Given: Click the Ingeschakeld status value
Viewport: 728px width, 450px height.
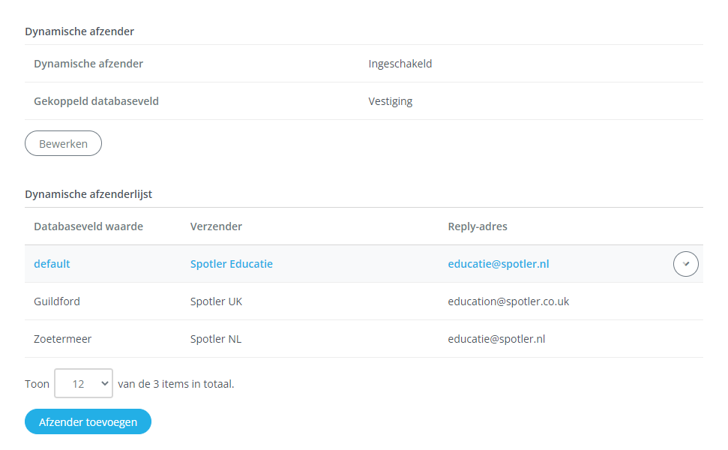Looking at the screenshot, I should [x=400, y=64].
